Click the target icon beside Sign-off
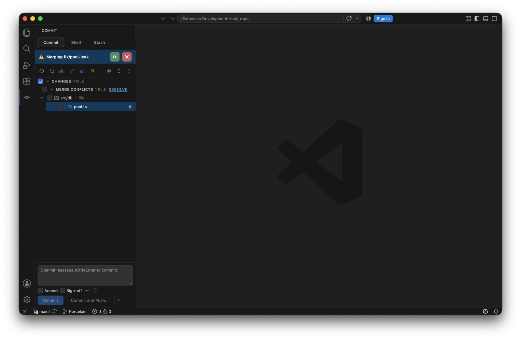This screenshot has width=521, height=340. pos(87,290)
